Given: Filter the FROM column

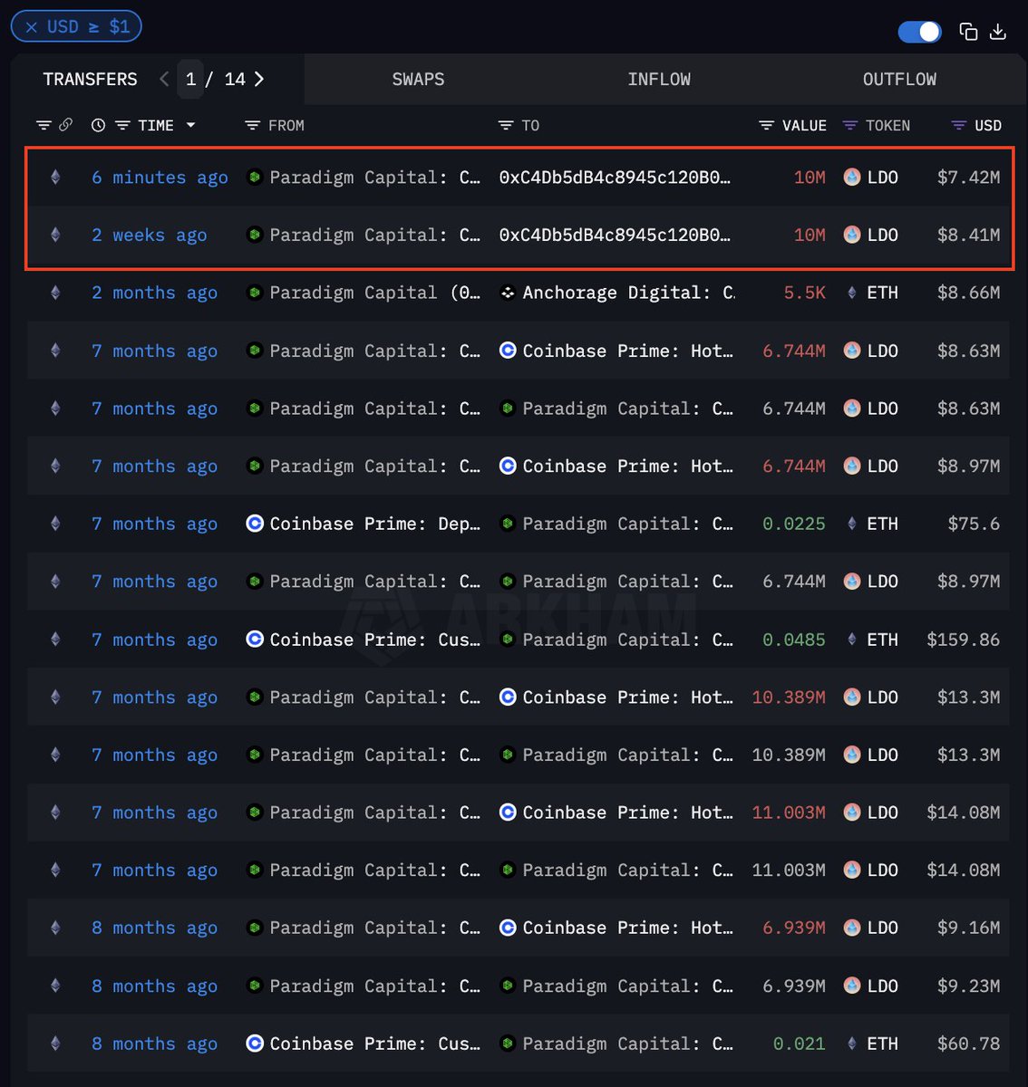Looking at the screenshot, I should 253,125.
